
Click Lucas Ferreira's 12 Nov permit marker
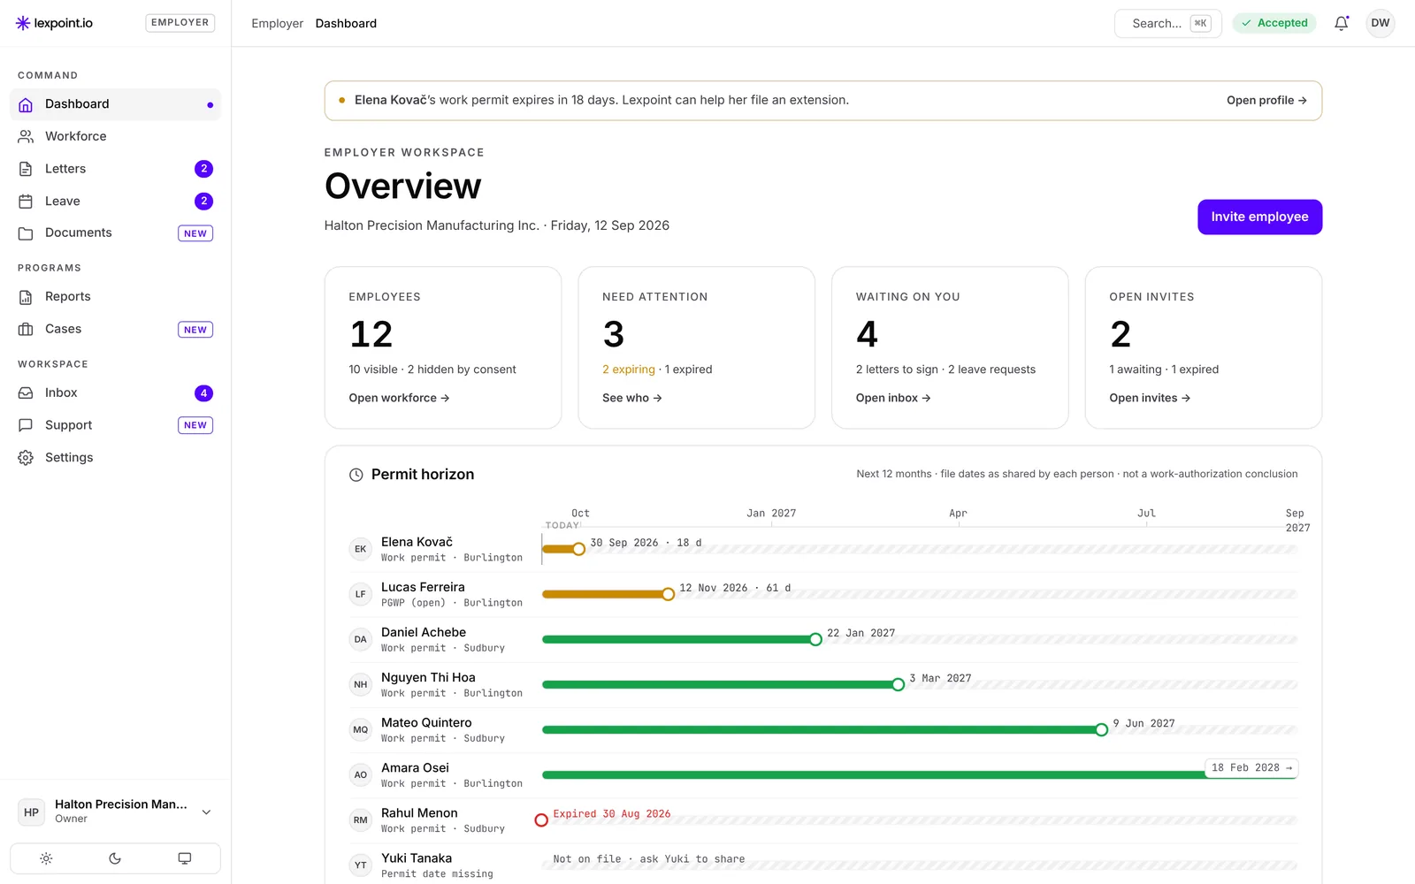(x=669, y=594)
